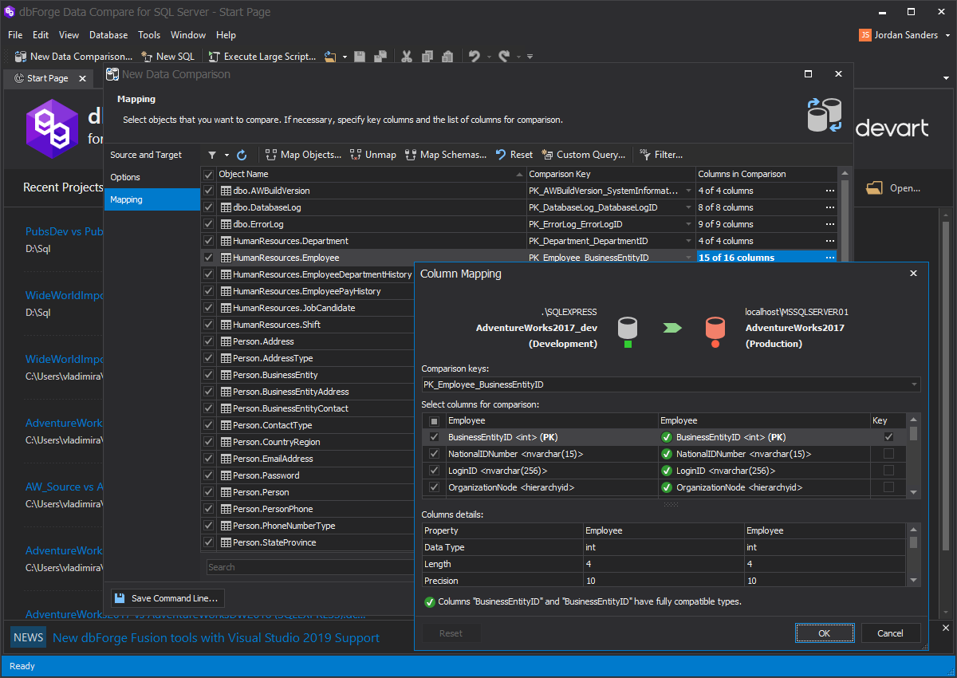Expand the Comparison keys dropdown
The width and height of the screenshot is (957, 678).
click(x=913, y=384)
